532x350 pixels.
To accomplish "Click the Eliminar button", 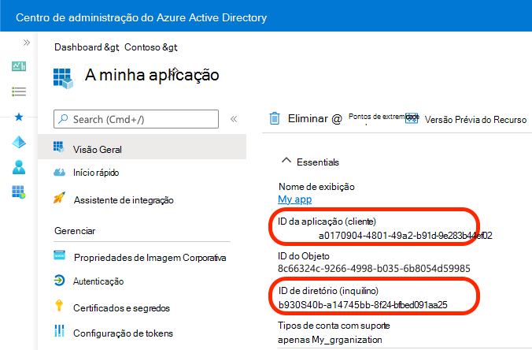I will pos(308,118).
